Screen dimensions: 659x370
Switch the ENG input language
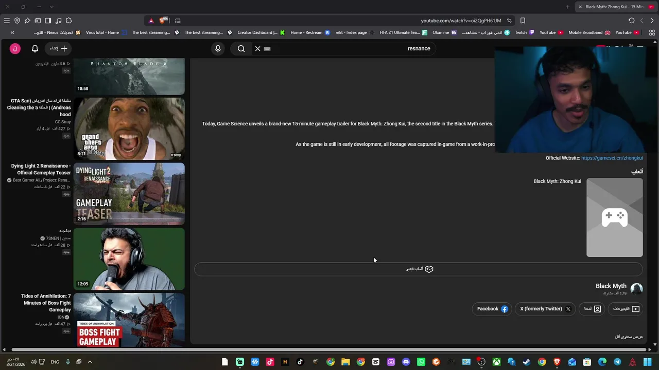pos(55,362)
